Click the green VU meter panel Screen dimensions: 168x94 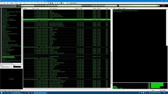pos(158,86)
